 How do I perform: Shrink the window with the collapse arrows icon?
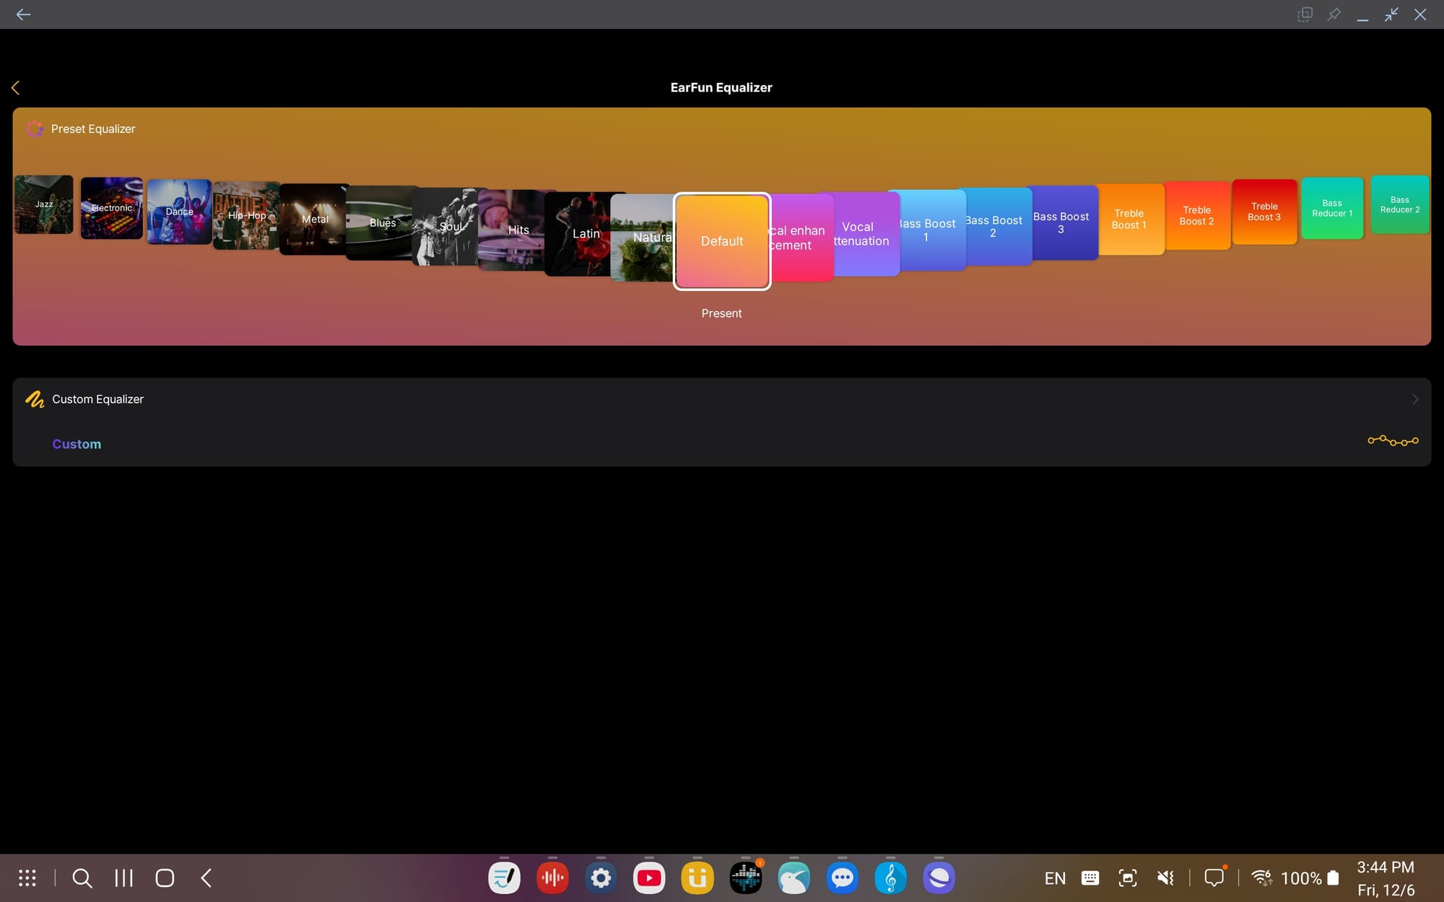point(1391,14)
